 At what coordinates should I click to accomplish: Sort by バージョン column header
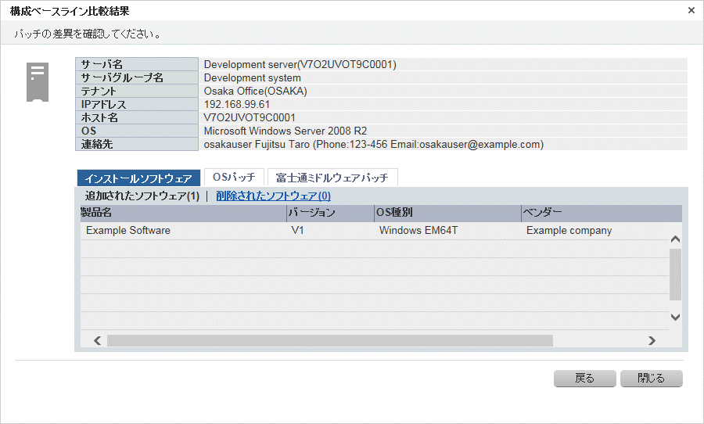(329, 213)
